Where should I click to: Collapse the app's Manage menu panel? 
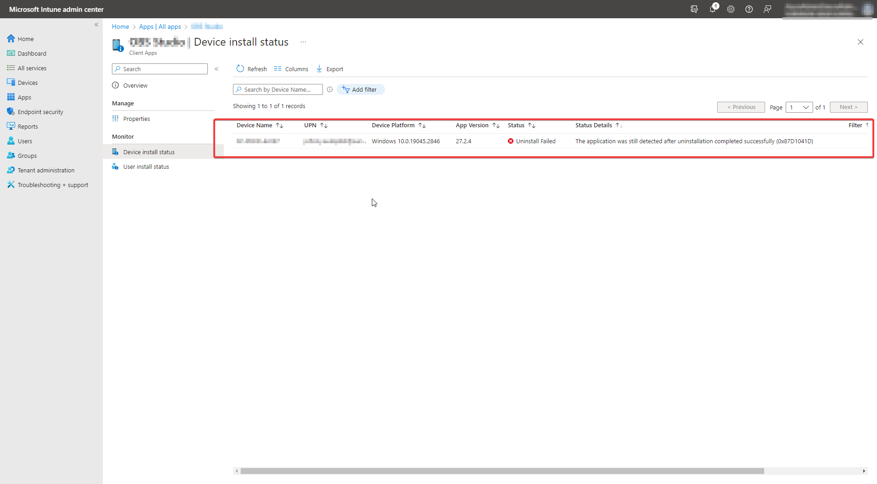(x=217, y=68)
